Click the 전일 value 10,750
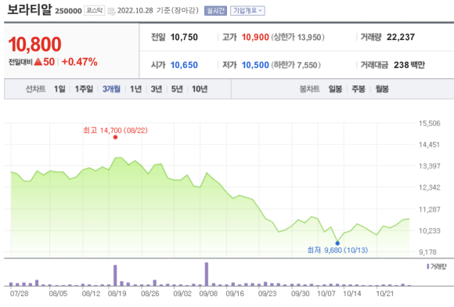 coord(184,37)
